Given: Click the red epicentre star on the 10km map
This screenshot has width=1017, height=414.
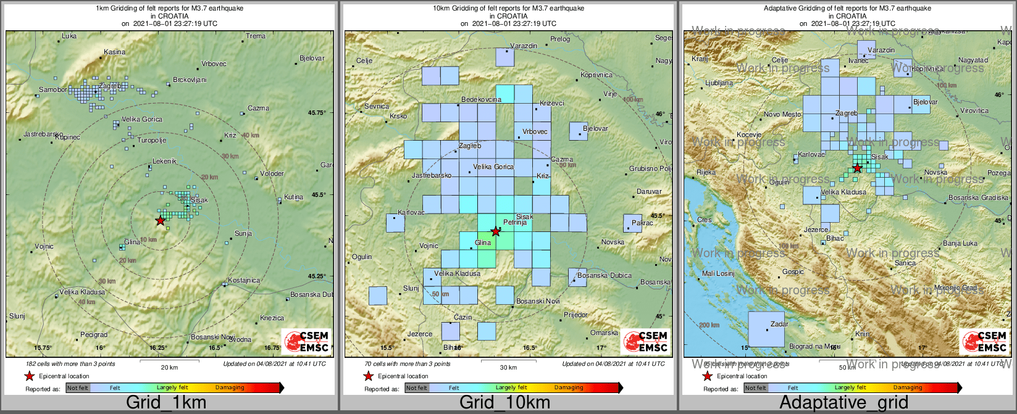Looking at the screenshot, I should coord(495,231).
